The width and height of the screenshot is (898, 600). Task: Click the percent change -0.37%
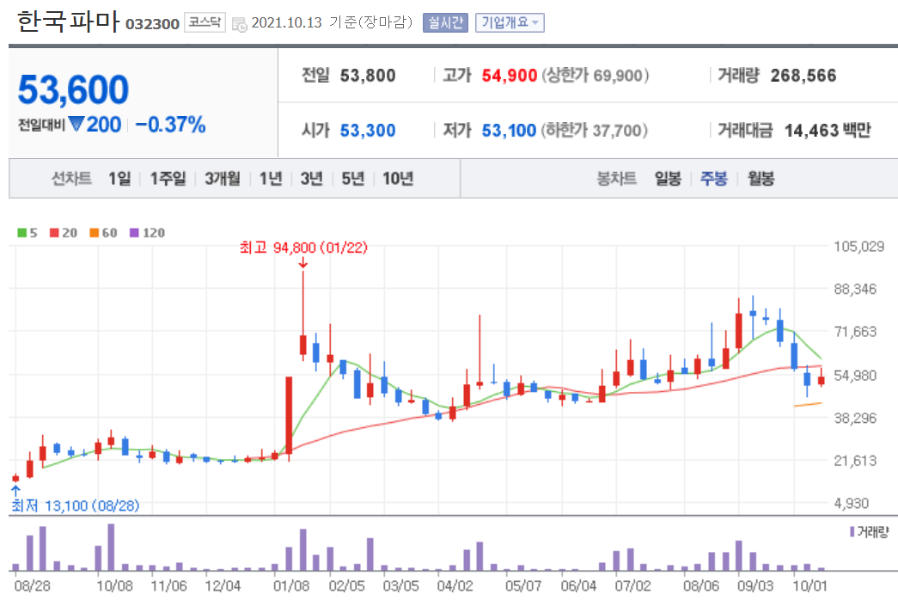click(171, 125)
